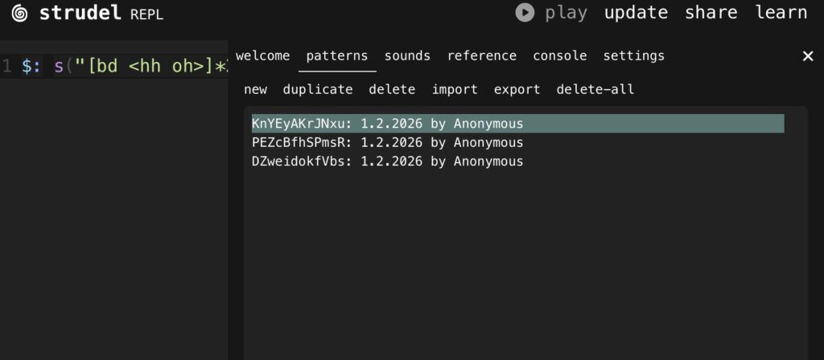Import patterns from file
Image resolution: width=824 pixels, height=360 pixels.
pyautogui.click(x=455, y=90)
